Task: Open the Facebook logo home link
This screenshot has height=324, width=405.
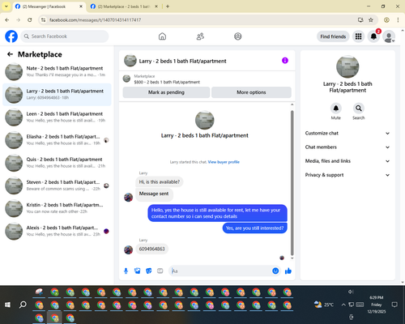Action: (x=11, y=36)
